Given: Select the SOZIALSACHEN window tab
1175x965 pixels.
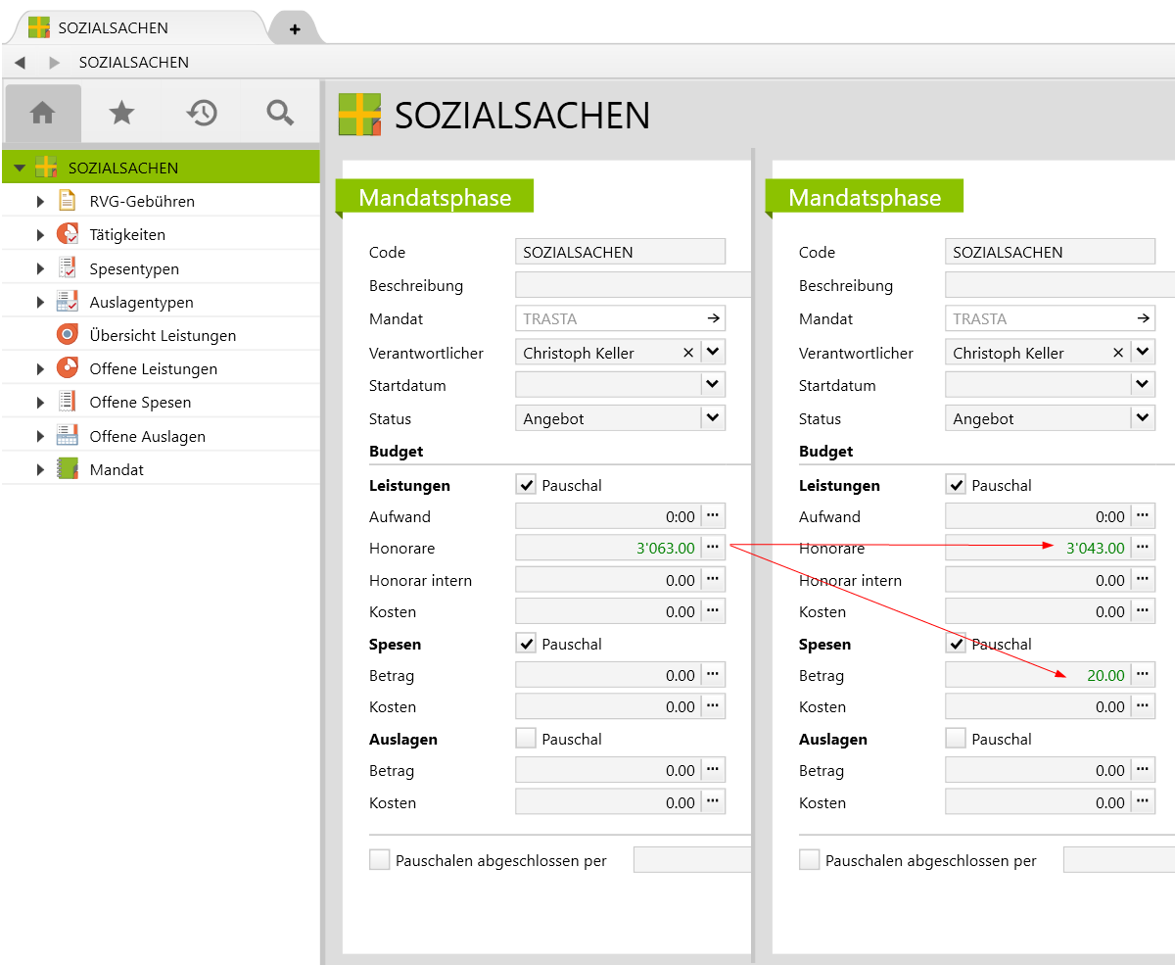Looking at the screenshot, I should (x=113, y=28).
